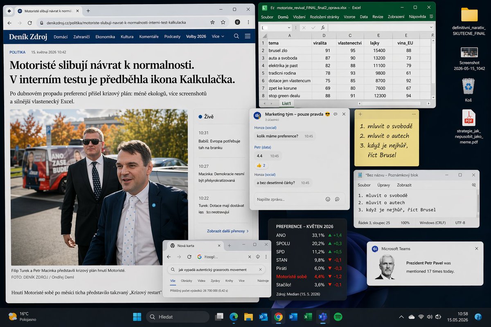Launch Microsoft Edge from the taskbar
This screenshot has width=491, height=327.
(234, 317)
